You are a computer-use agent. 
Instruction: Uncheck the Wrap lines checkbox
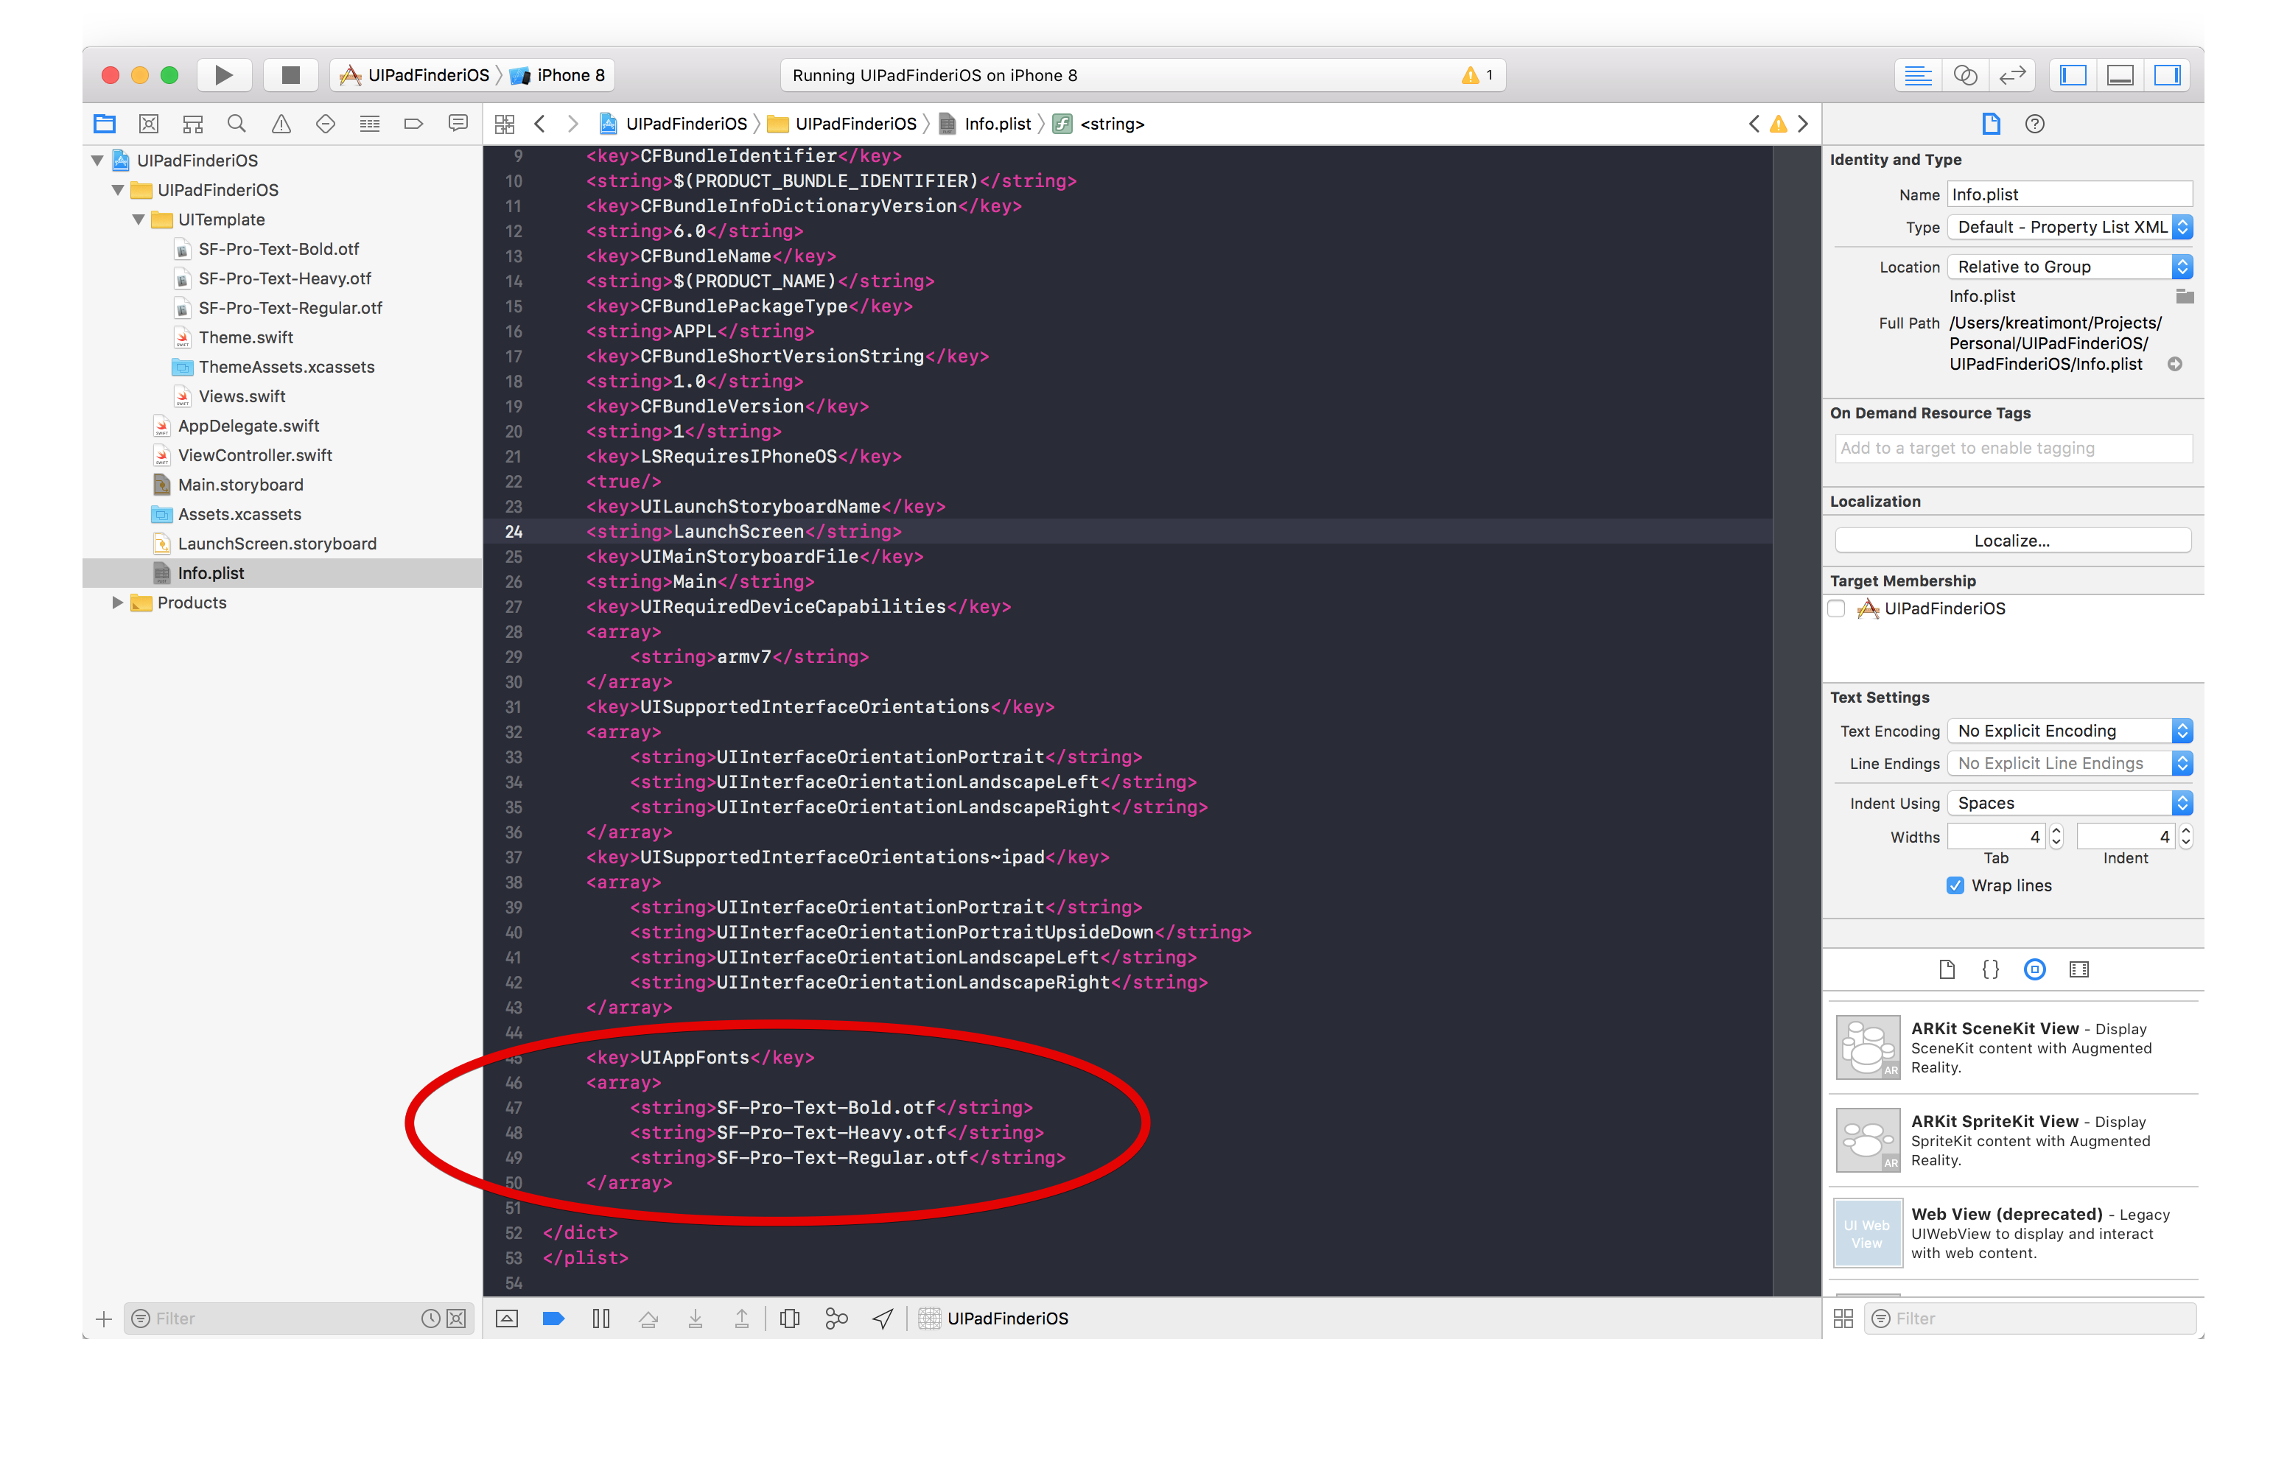tap(1955, 885)
